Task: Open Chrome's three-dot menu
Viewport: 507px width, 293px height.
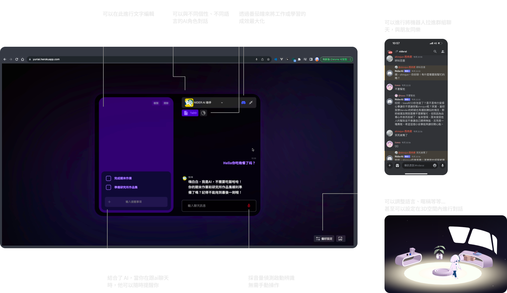Action: coord(350,60)
